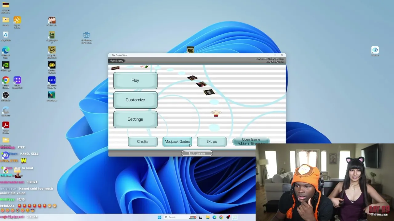Image resolution: width=394 pixels, height=221 pixels.
Task: Open File Explorer from the taskbar
Action: tap(207, 217)
